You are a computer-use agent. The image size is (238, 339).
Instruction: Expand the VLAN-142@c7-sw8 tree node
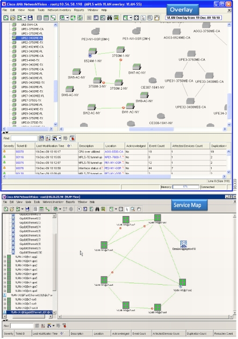tap(5, 299)
